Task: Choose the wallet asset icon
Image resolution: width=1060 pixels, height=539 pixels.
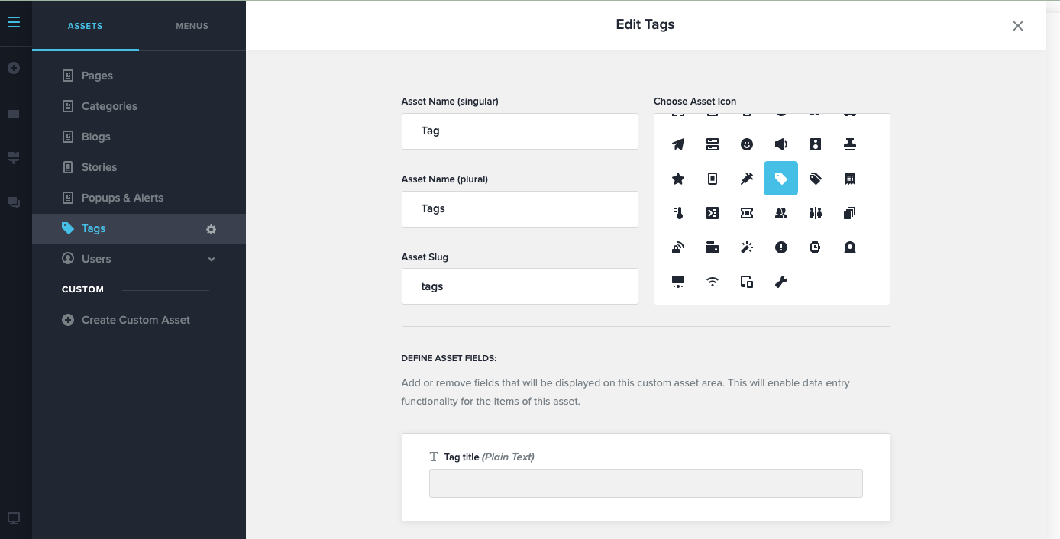Action: point(713,247)
